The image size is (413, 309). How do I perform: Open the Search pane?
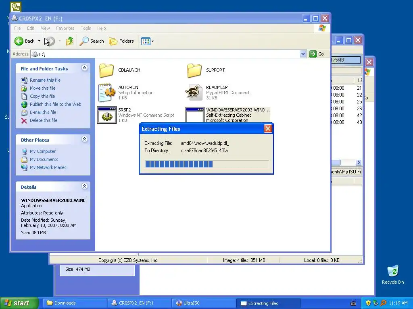92,41
